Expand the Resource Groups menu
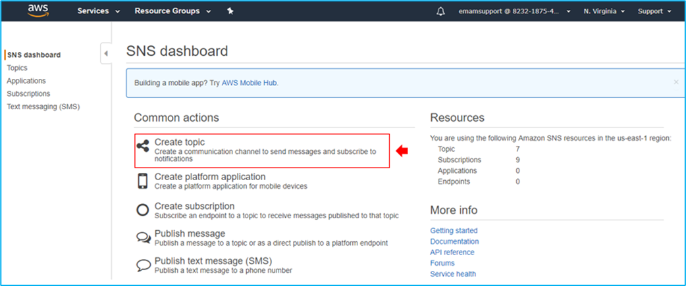This screenshot has width=686, height=286. [172, 11]
